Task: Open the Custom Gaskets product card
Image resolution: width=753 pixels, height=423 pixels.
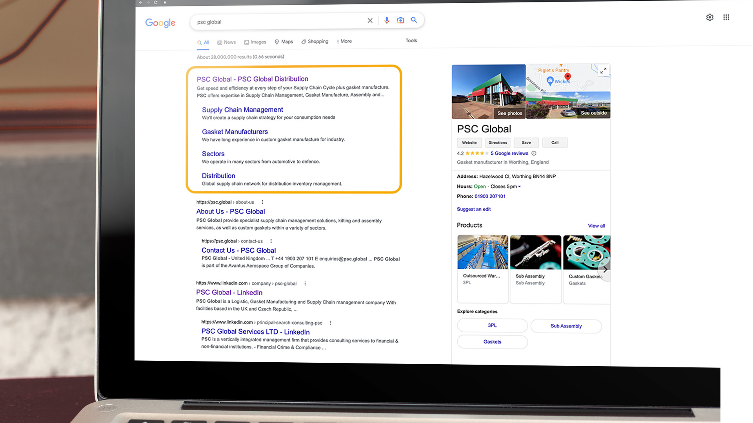Action: tap(587, 269)
